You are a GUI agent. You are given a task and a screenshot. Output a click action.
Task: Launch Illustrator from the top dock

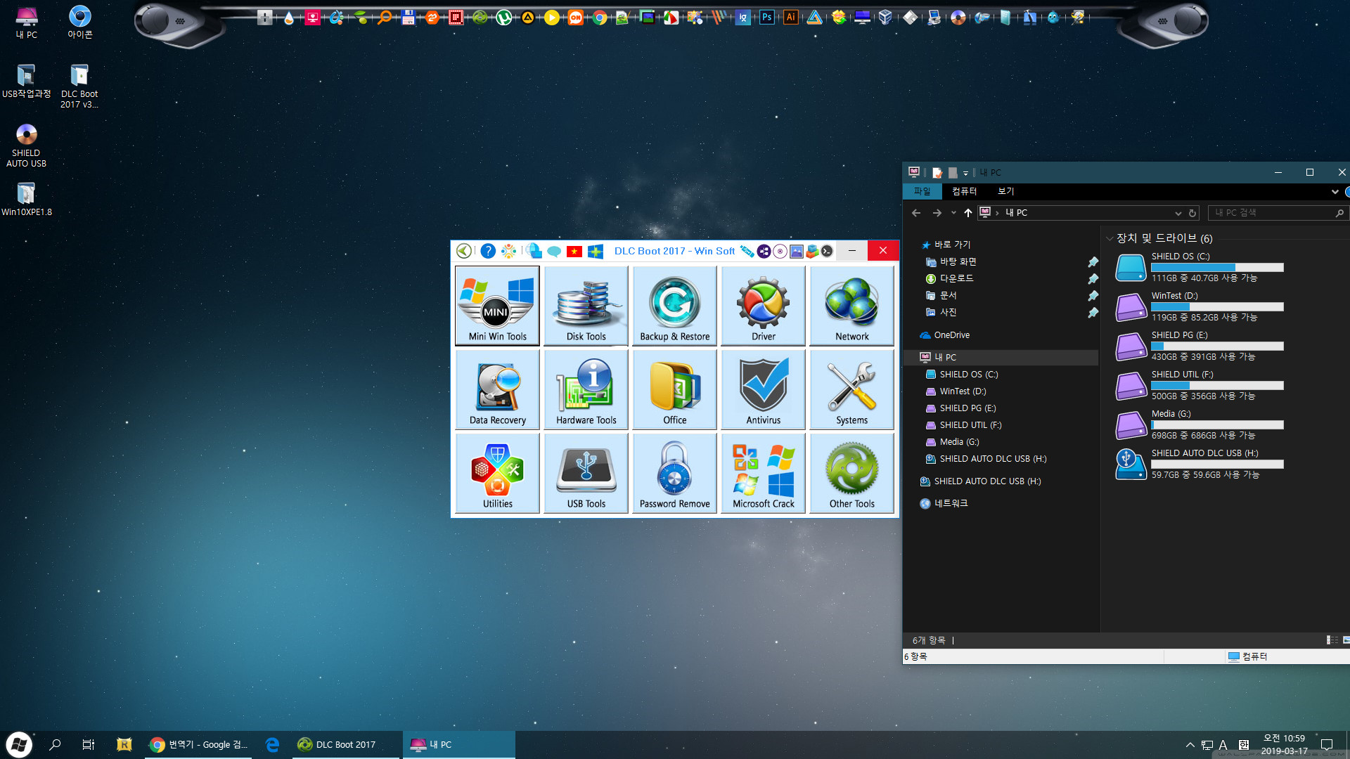[x=790, y=17]
